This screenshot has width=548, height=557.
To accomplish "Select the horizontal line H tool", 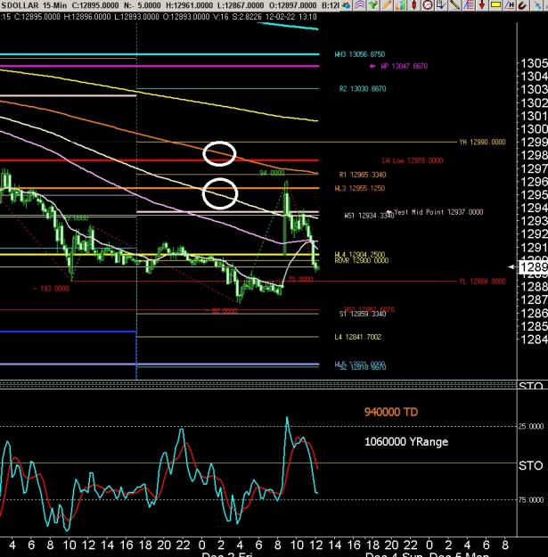I will (x=510, y=5).
